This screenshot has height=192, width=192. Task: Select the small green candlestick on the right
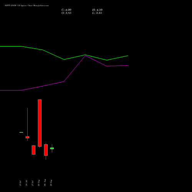(x=52, y=148)
